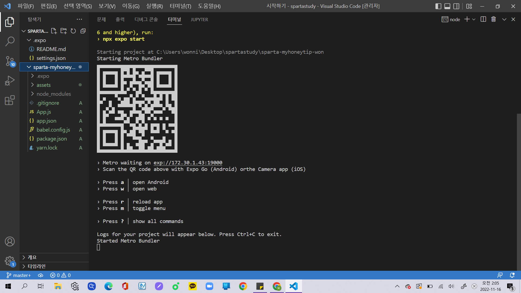Toggle the bottom panel layout
This screenshot has width=521, height=293.
(x=447, y=6)
